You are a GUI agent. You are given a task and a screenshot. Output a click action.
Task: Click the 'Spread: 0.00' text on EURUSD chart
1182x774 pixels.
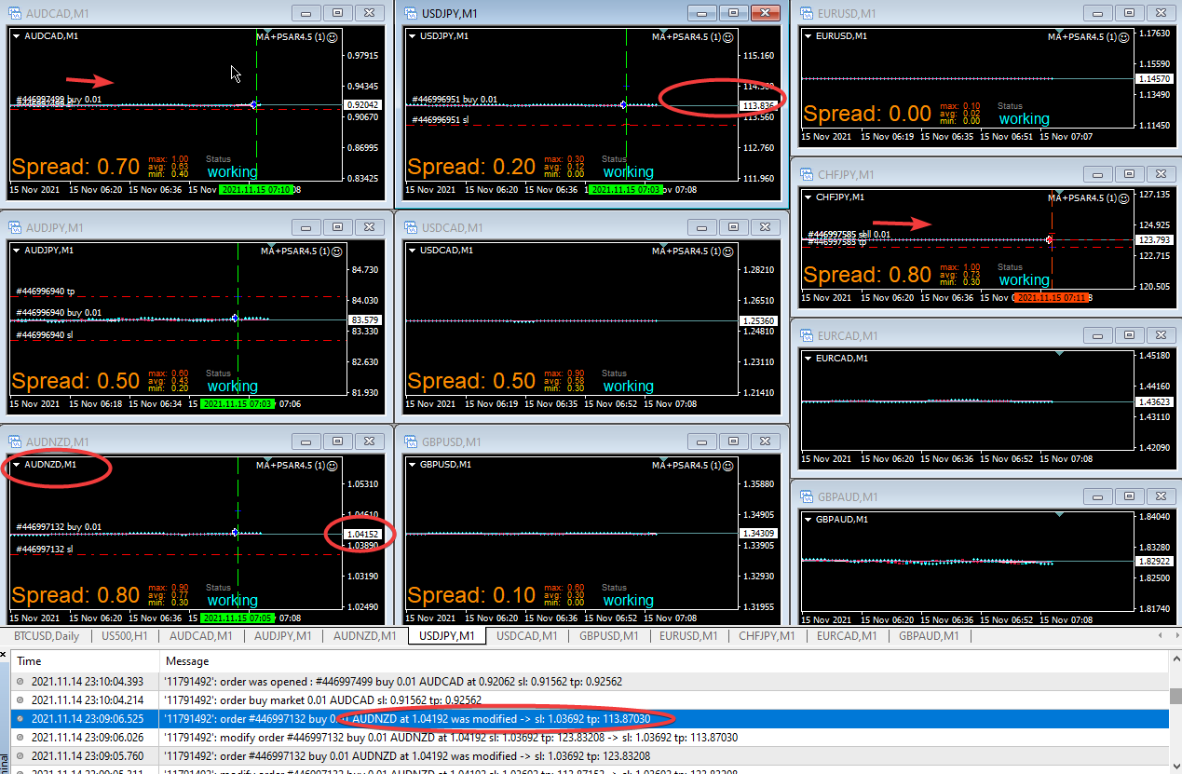pyautogui.click(x=867, y=114)
